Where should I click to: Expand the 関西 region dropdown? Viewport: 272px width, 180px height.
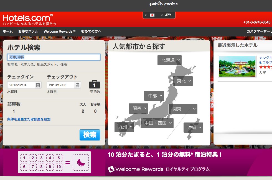click(x=138, y=108)
